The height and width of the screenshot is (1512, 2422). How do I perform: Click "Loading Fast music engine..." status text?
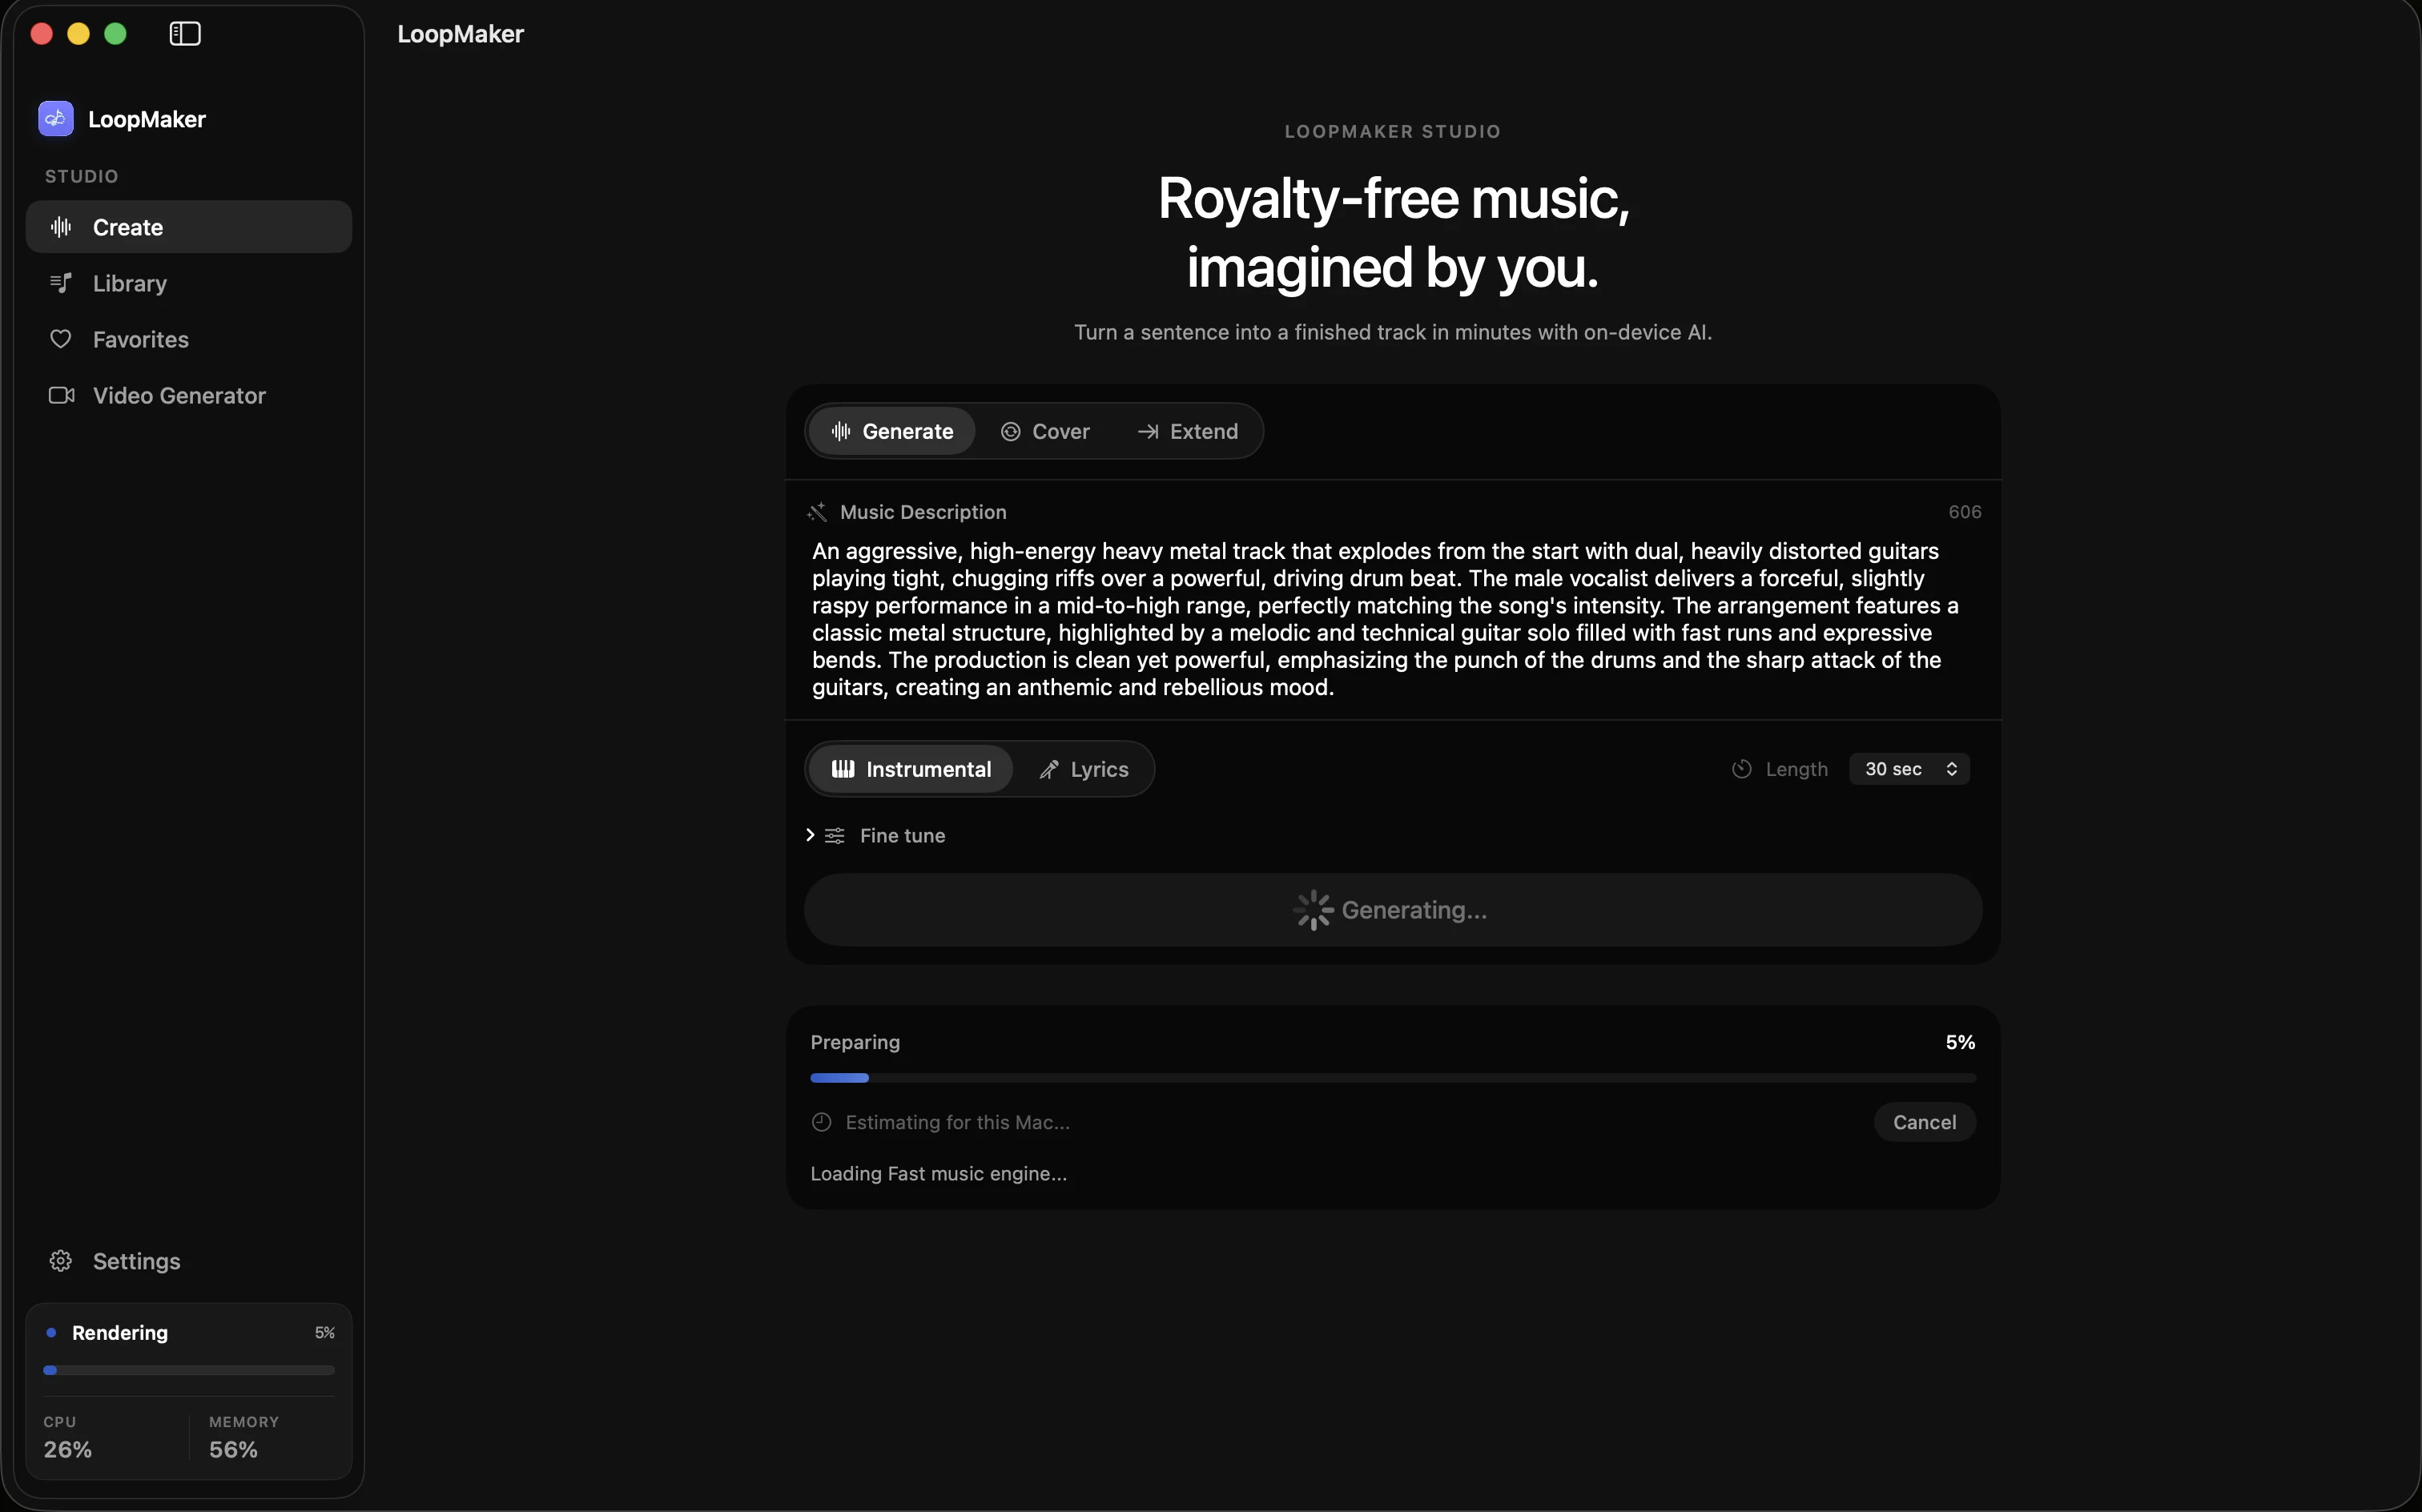938,1174
